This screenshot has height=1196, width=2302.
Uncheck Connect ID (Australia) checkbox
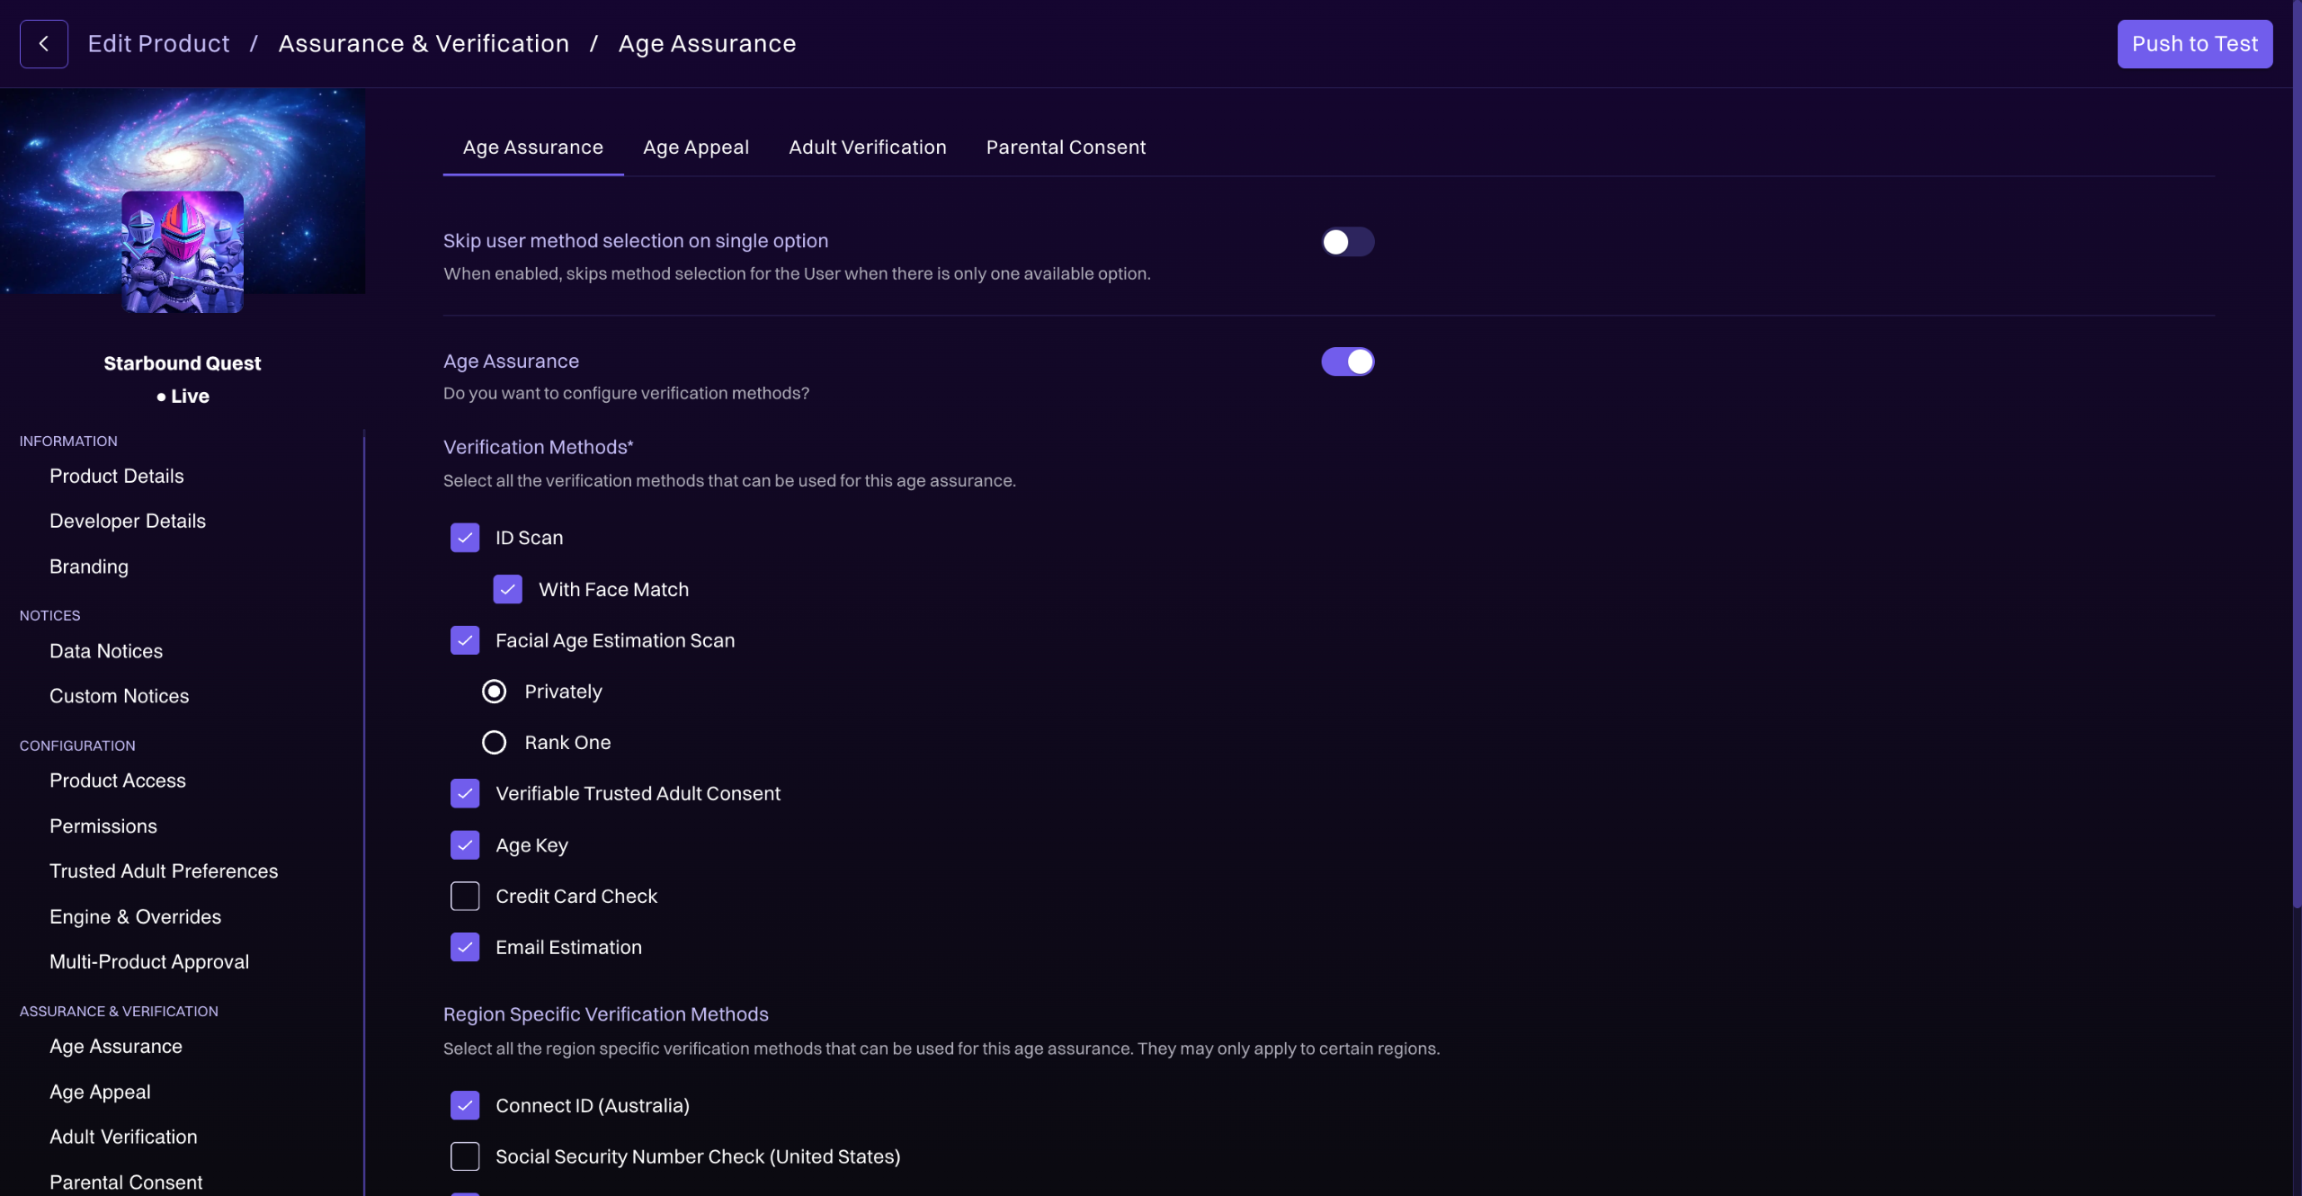tap(465, 1105)
